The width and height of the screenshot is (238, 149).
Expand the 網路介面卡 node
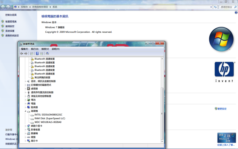point(25,126)
